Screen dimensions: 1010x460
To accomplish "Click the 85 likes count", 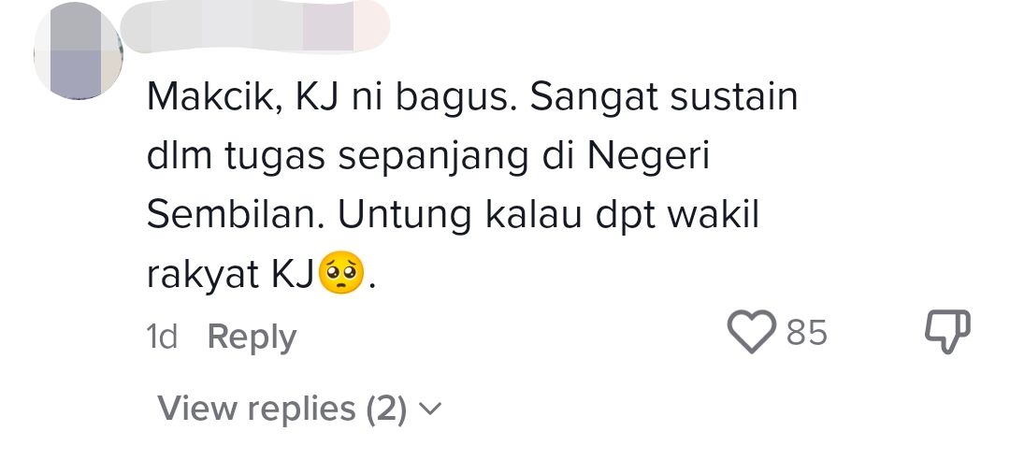I will point(806,333).
